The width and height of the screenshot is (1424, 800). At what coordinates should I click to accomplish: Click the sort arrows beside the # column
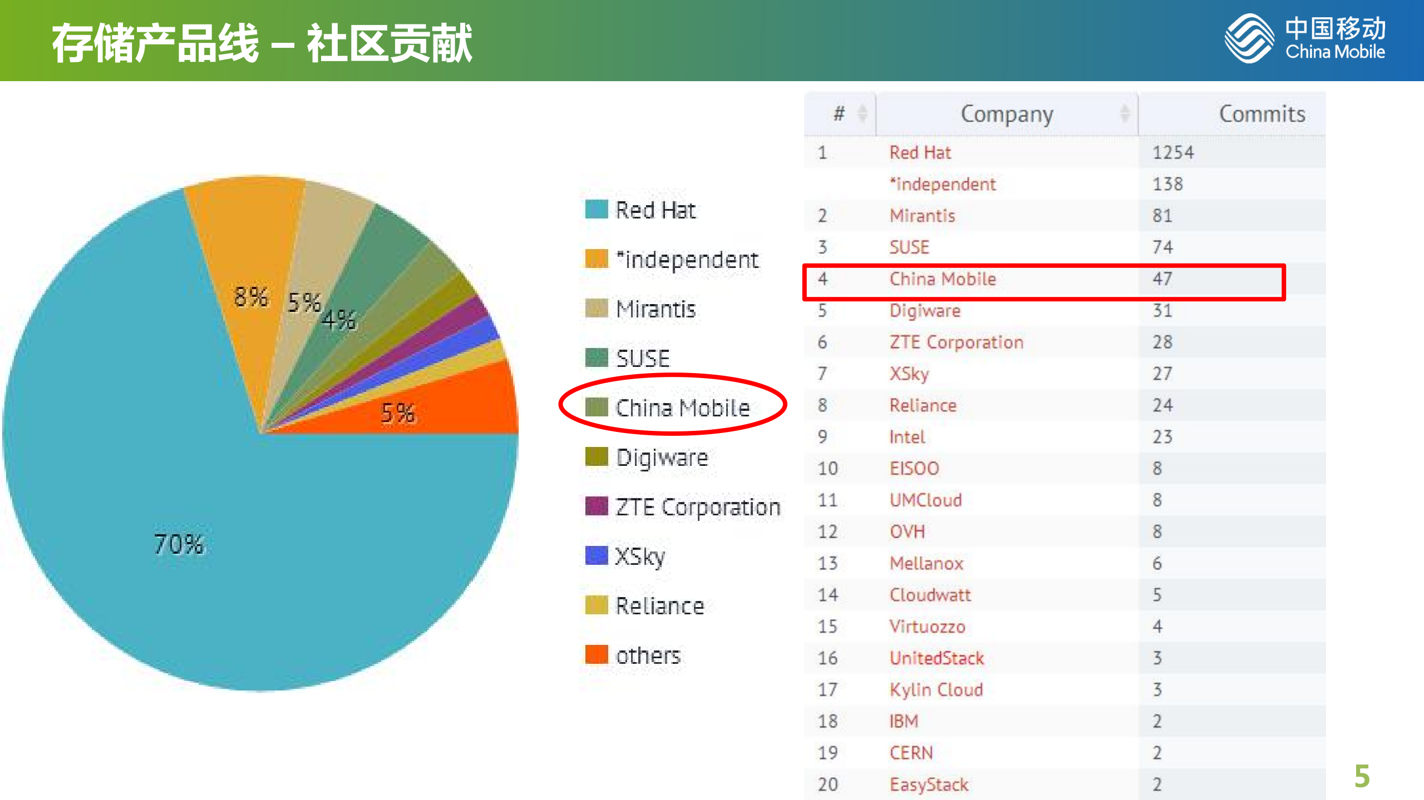[x=863, y=114]
